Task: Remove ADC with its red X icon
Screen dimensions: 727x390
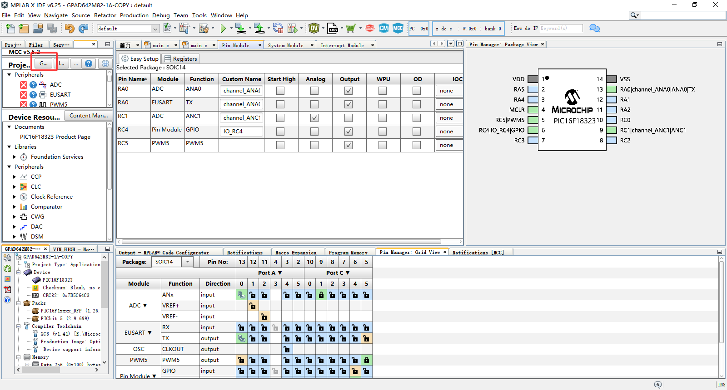Action: [x=24, y=85]
